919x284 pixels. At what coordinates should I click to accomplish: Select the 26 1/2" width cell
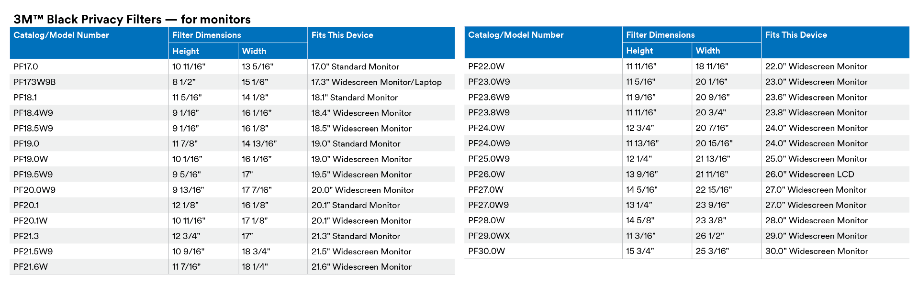pos(710,236)
